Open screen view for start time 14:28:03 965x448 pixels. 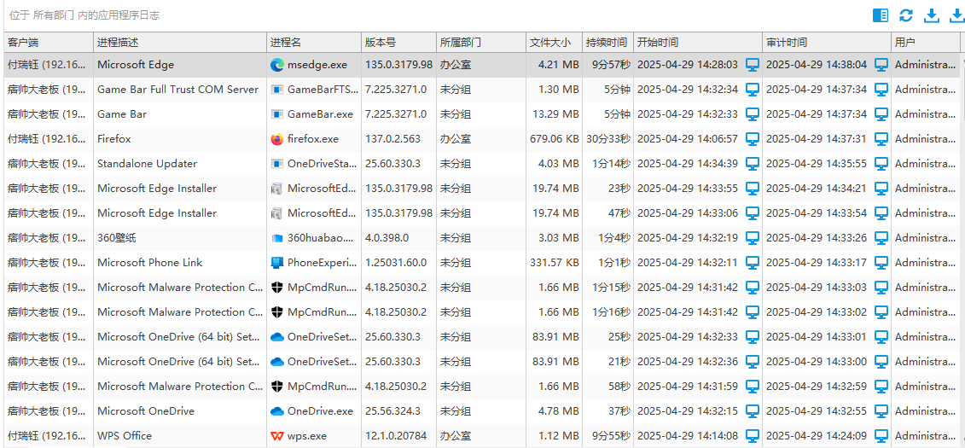(752, 65)
